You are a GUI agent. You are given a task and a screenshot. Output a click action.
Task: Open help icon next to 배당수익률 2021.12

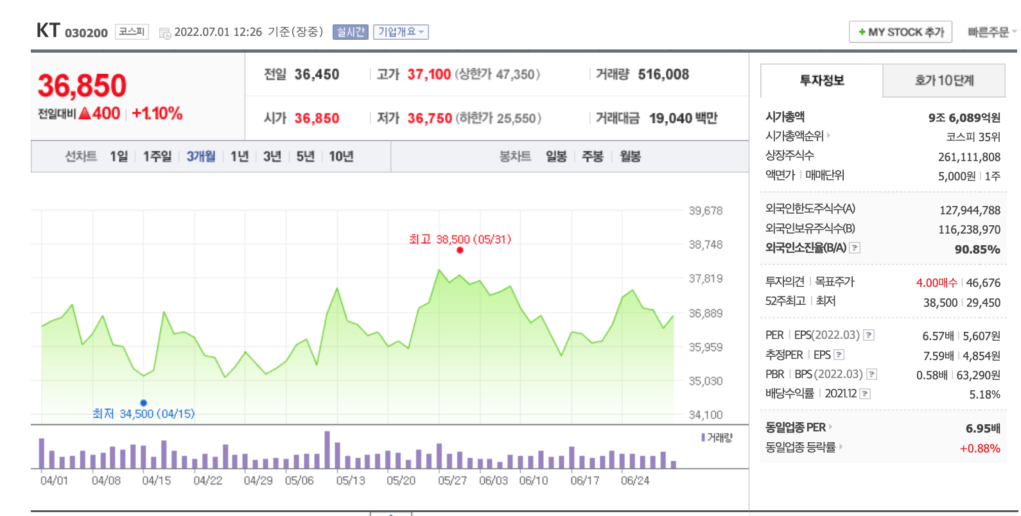pos(865,394)
